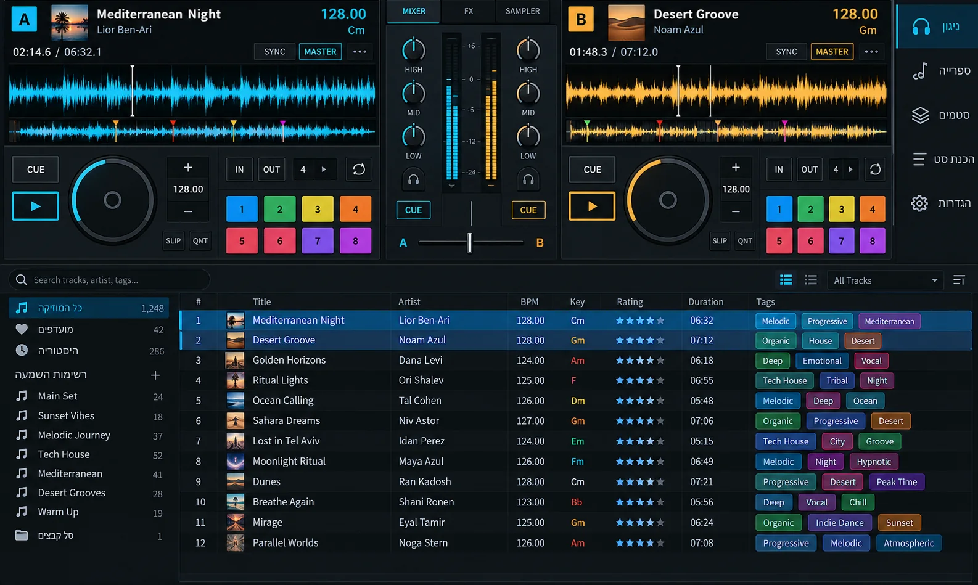Switch to detailed list view
The image size is (978, 585).
point(786,280)
